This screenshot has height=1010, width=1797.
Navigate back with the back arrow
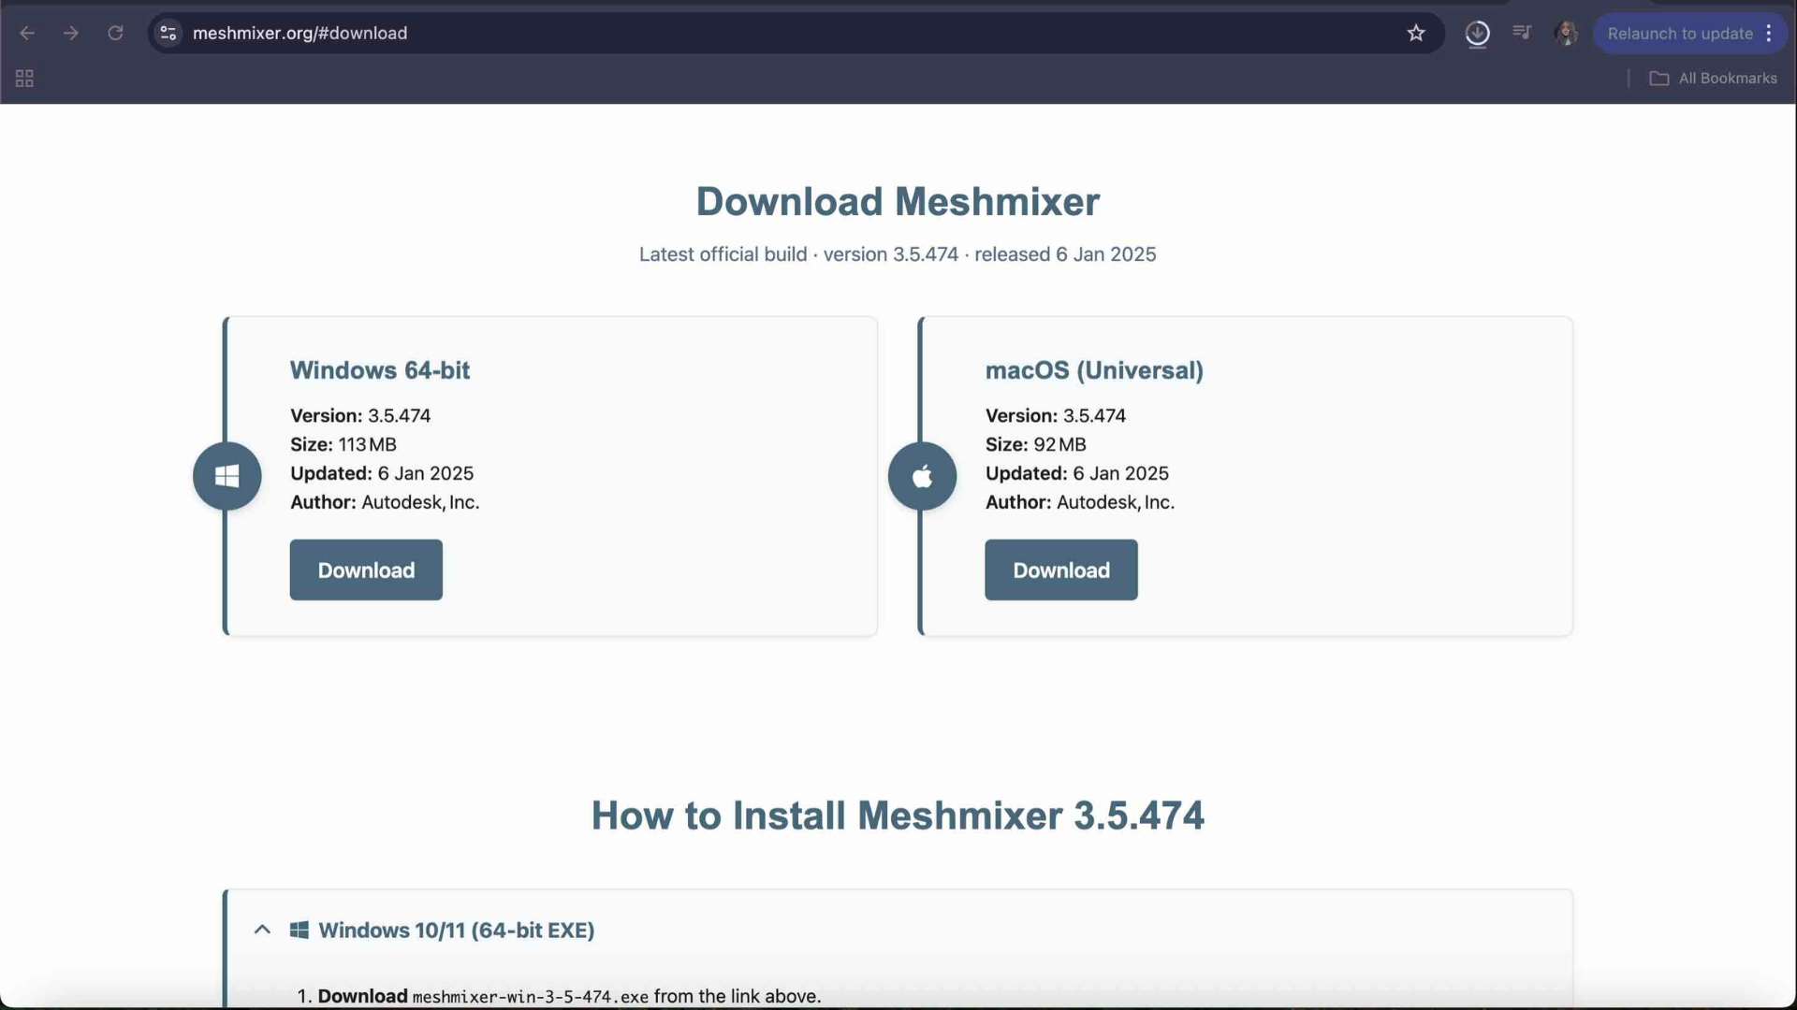(27, 33)
